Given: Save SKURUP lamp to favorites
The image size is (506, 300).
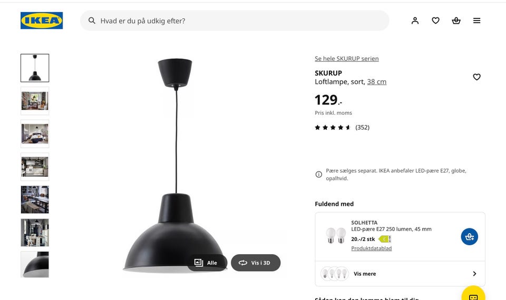Looking at the screenshot, I should (476, 77).
